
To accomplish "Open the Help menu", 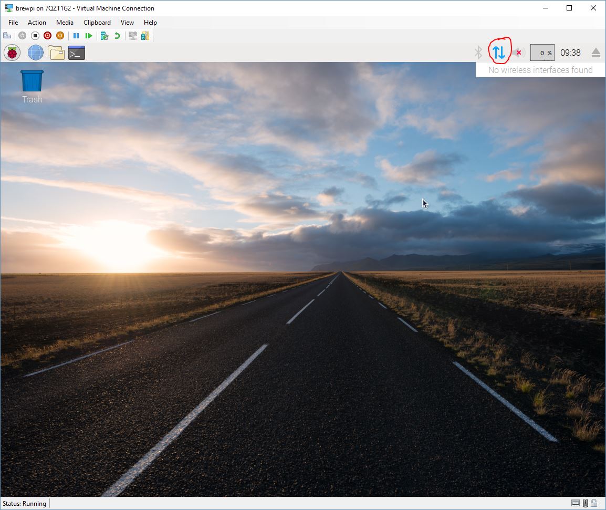I will [x=150, y=23].
